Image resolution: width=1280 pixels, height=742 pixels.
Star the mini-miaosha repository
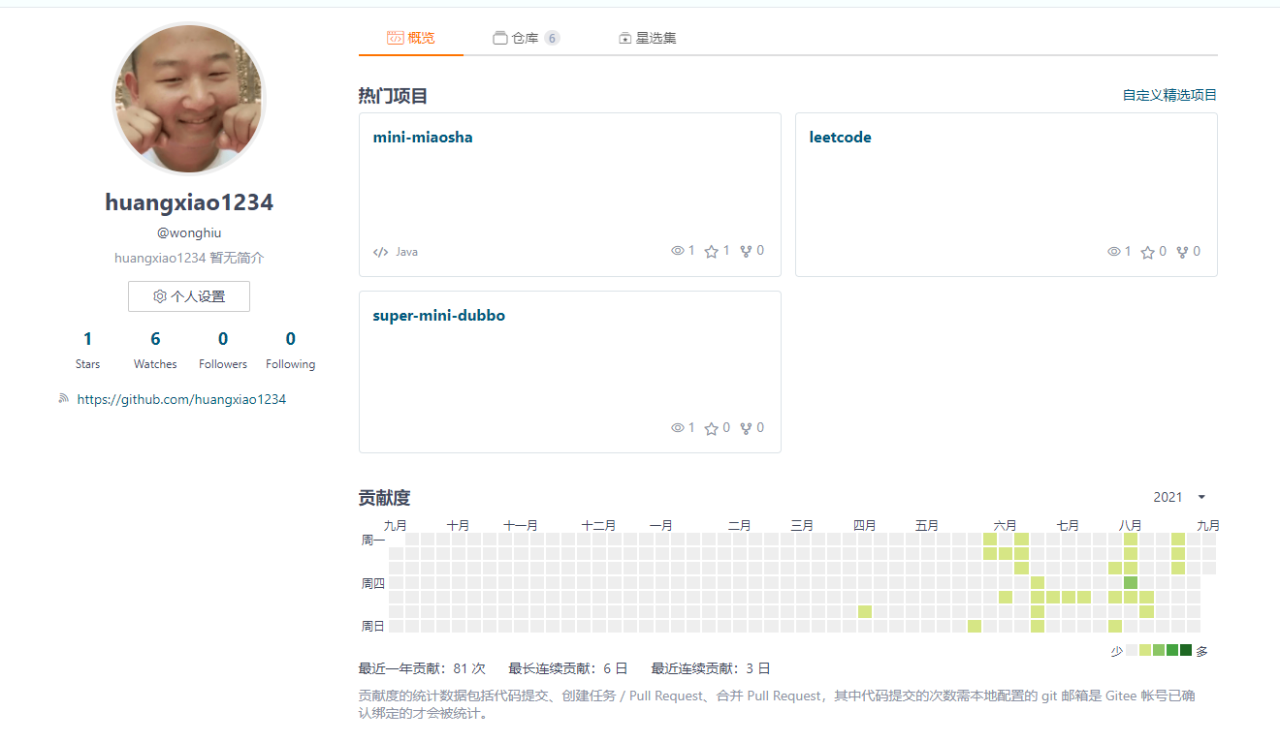click(x=709, y=250)
